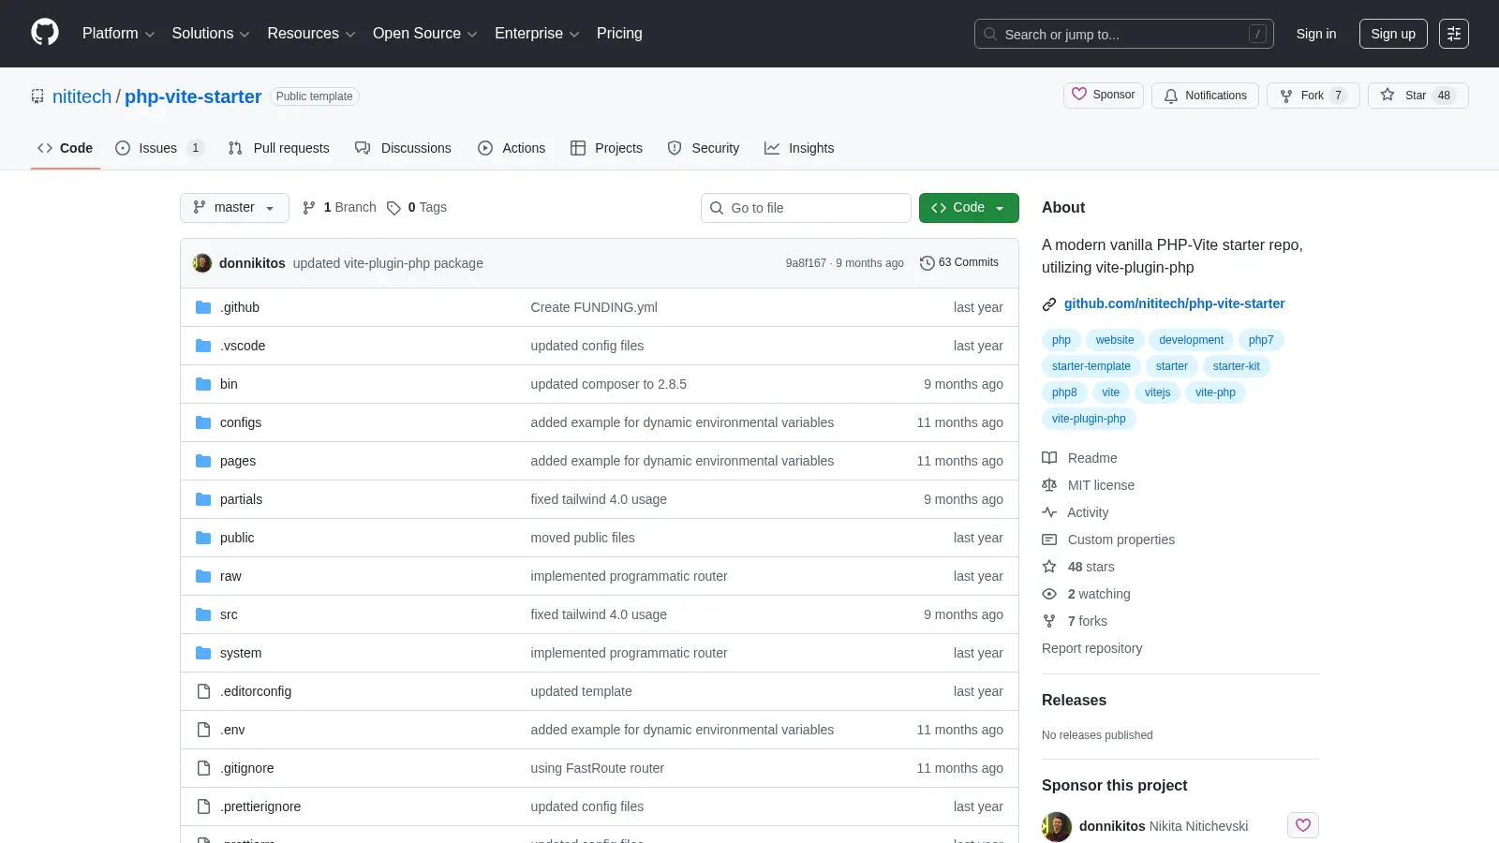Expand the Solutions menu
The height and width of the screenshot is (843, 1499).
point(211,34)
